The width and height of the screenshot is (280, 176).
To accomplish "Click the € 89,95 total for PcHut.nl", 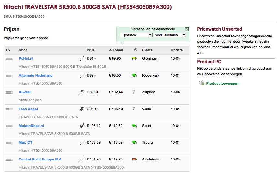I will coord(115,58).
